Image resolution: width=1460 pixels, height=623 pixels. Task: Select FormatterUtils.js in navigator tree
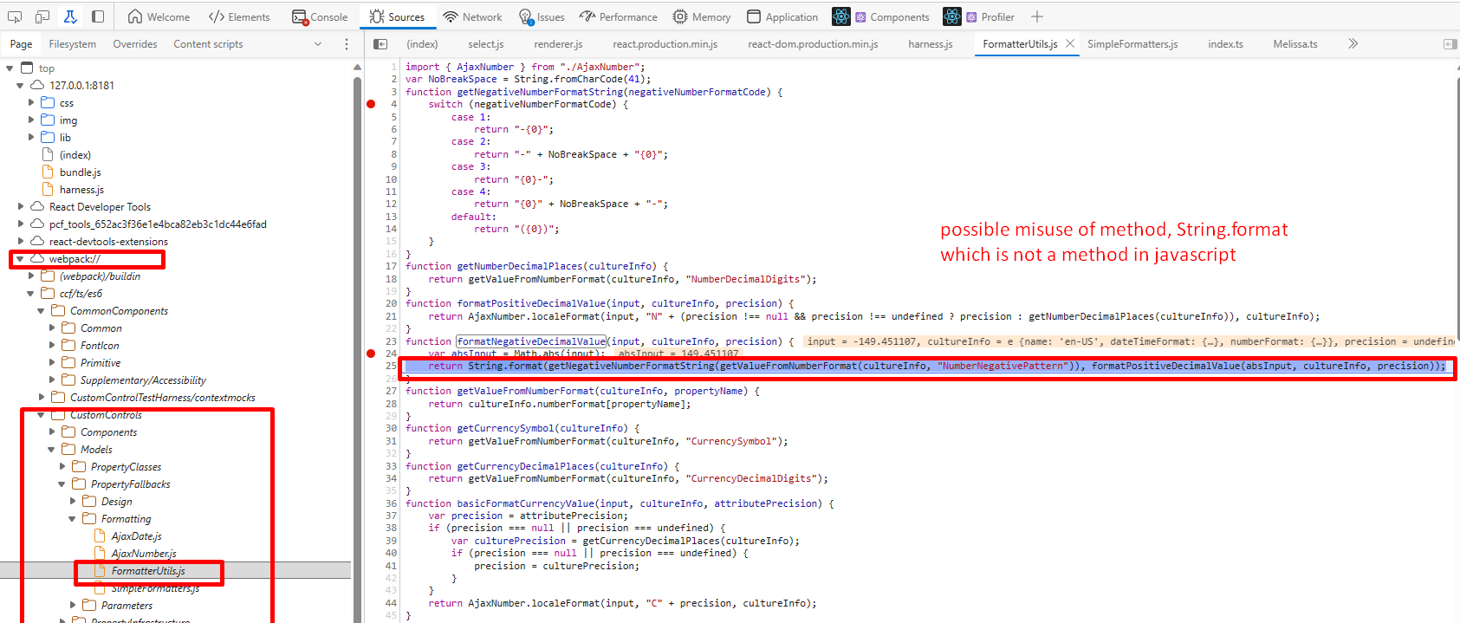tap(148, 571)
